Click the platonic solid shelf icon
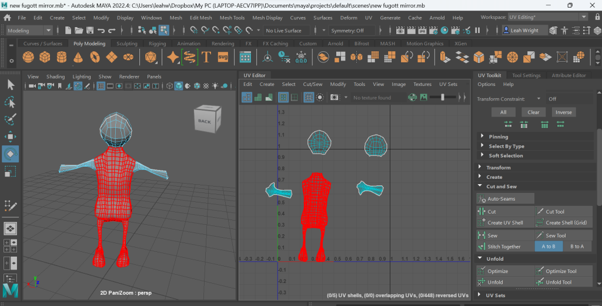This screenshot has height=306, width=602. pyautogui.click(x=150, y=57)
